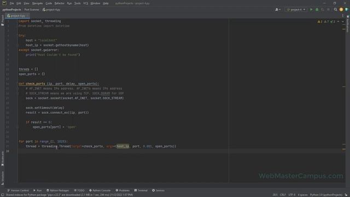Click the def check_ports function line
The height and width of the screenshot is (197, 350).
pyautogui.click(x=59, y=84)
